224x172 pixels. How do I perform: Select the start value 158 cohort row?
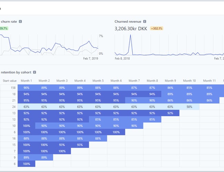pyautogui.click(x=10, y=88)
